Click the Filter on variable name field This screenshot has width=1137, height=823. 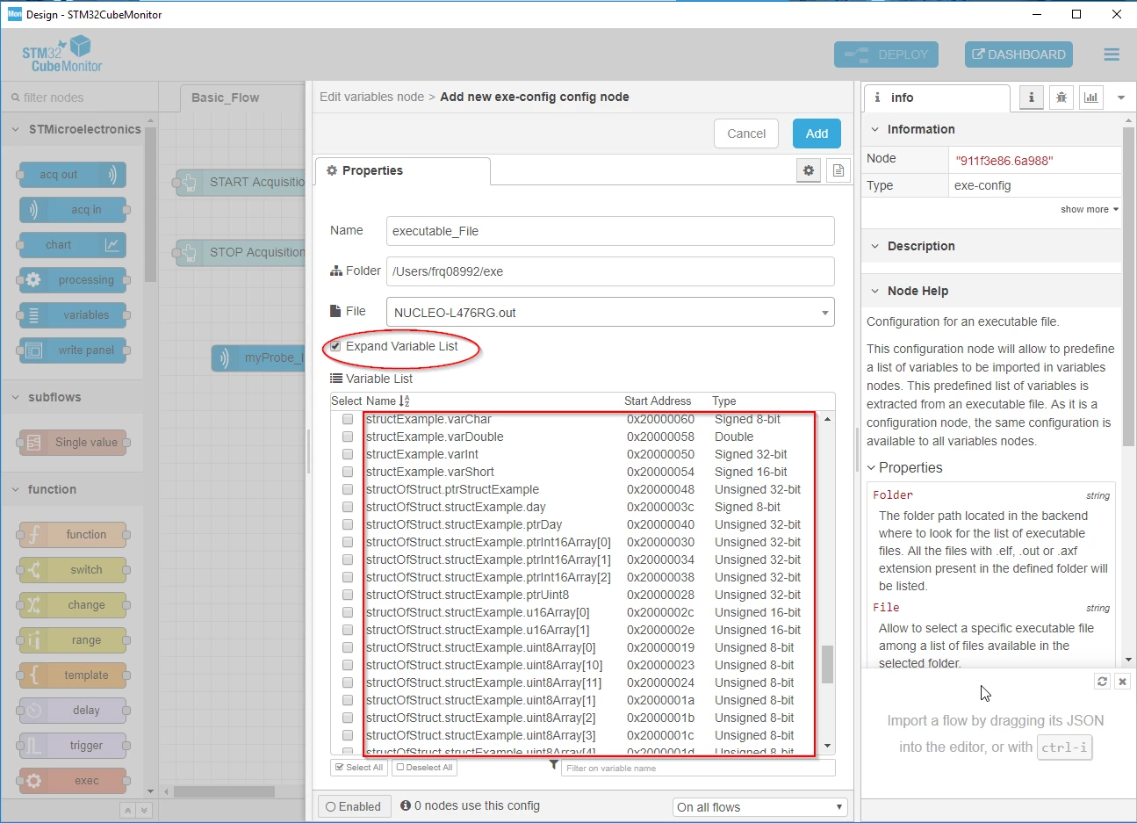(698, 768)
